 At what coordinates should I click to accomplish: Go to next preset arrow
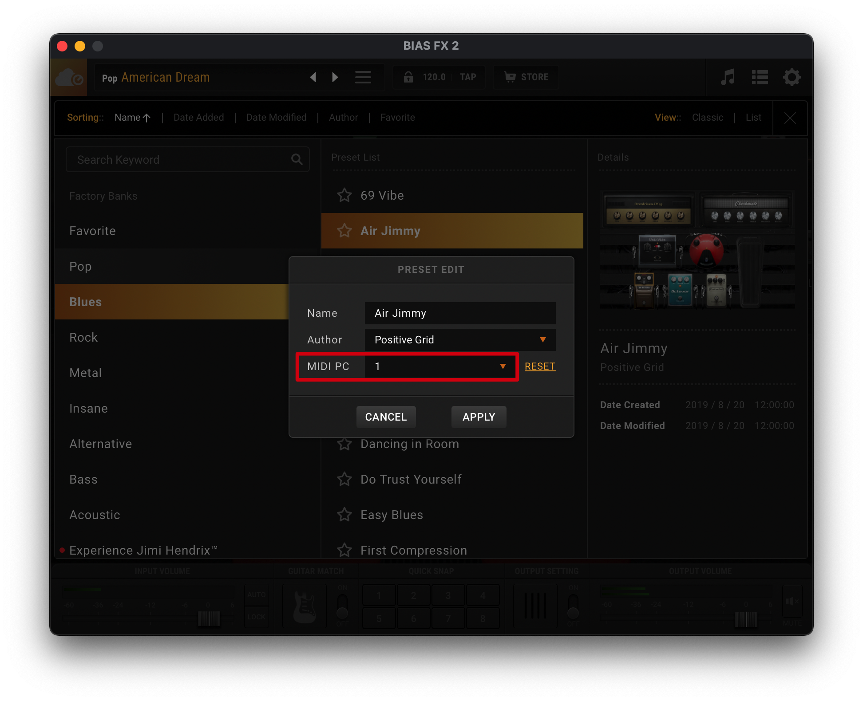(x=335, y=77)
